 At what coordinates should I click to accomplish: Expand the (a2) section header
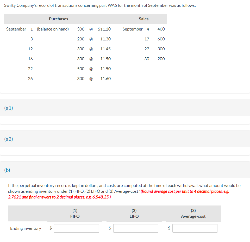coord(8,139)
